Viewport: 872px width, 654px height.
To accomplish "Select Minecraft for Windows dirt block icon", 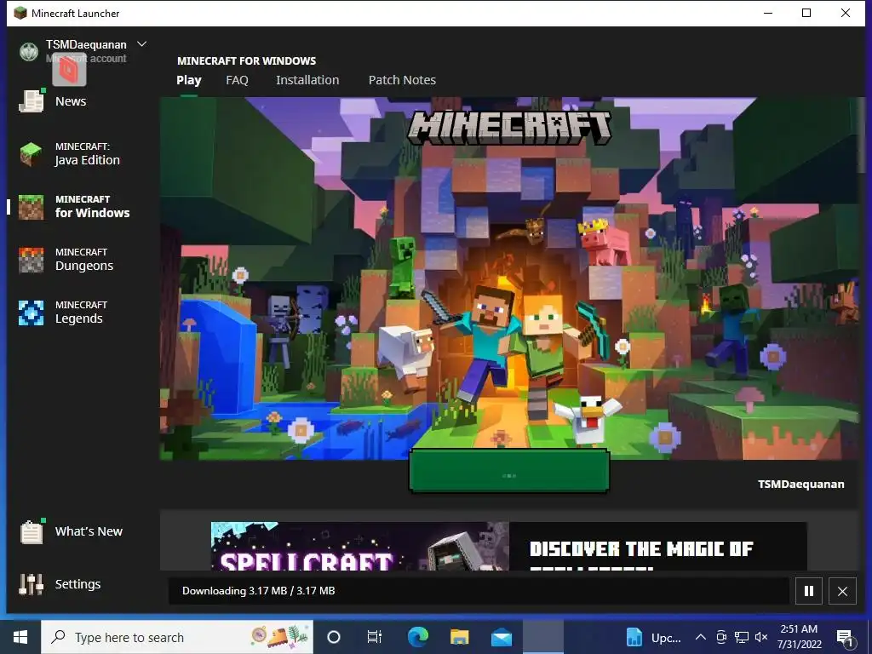I will tap(32, 207).
